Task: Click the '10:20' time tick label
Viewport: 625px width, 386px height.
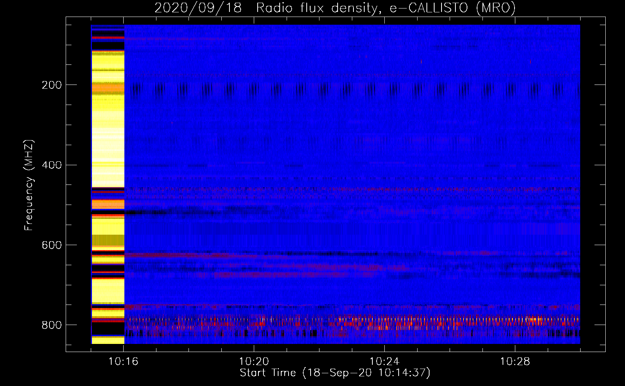Action: coord(254,362)
